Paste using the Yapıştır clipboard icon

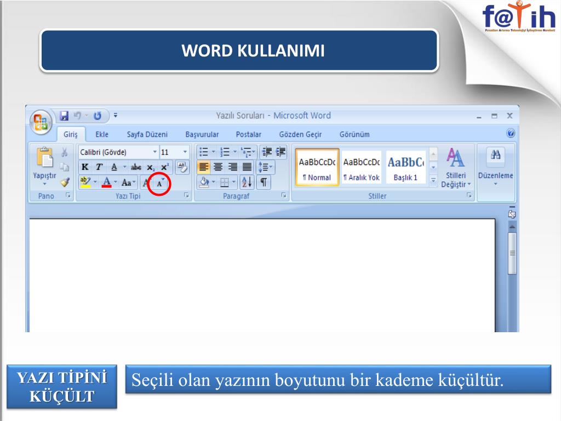[45, 157]
